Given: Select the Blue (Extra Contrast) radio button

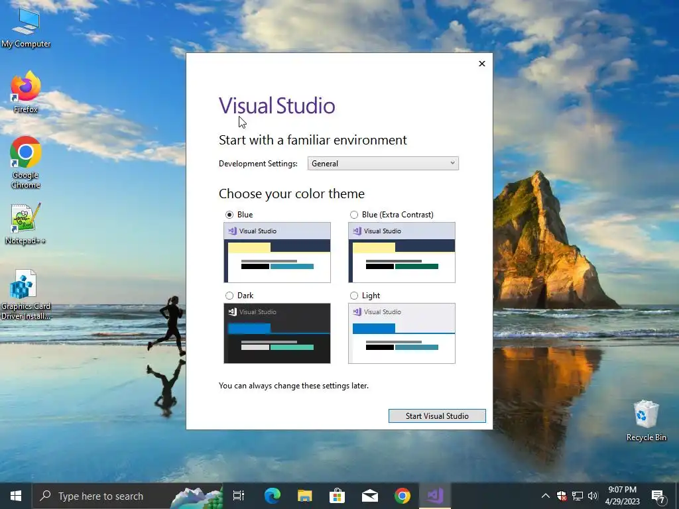Looking at the screenshot, I should (x=354, y=215).
